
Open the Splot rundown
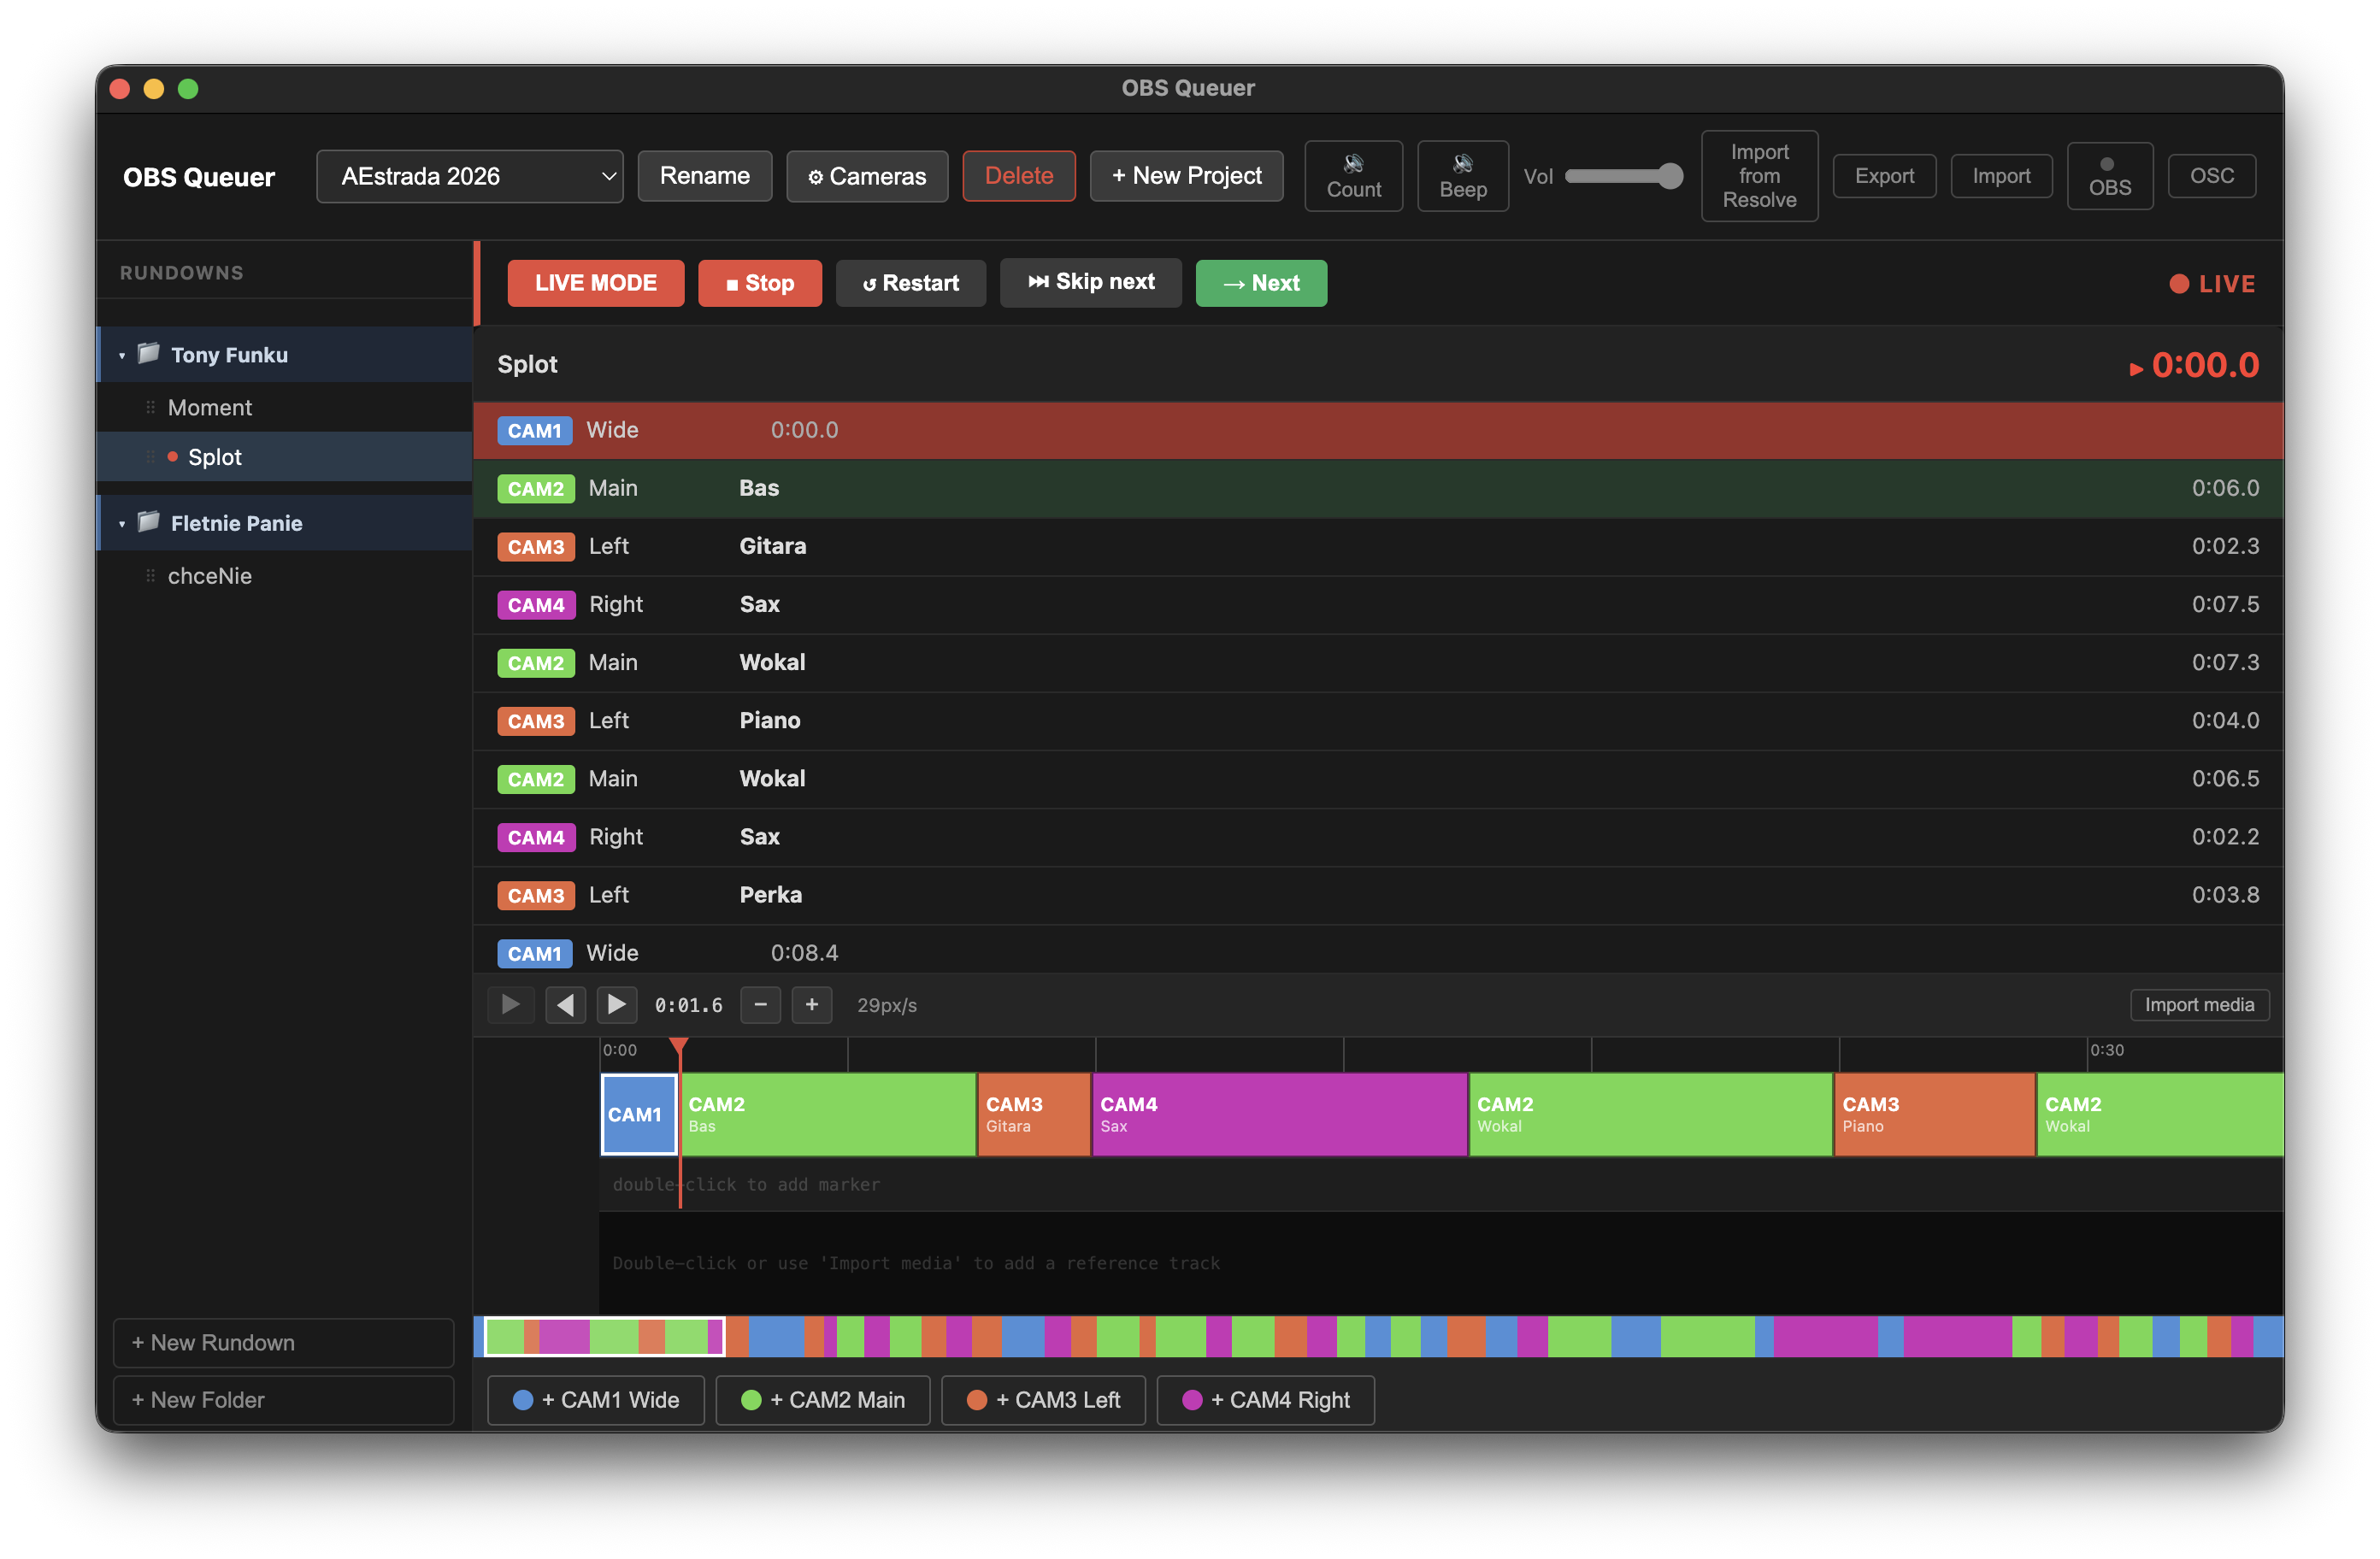click(x=284, y=457)
